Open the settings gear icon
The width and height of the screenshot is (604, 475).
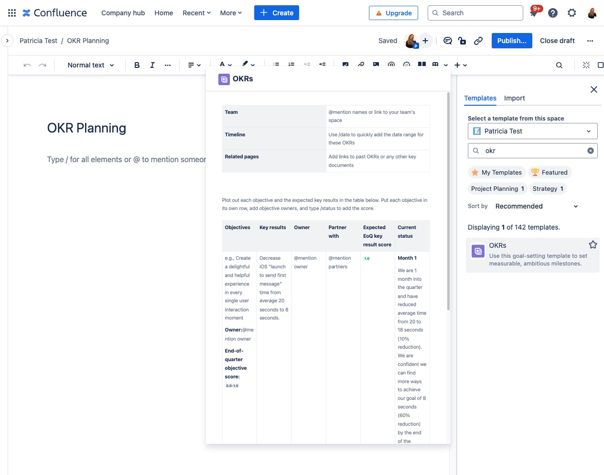572,13
